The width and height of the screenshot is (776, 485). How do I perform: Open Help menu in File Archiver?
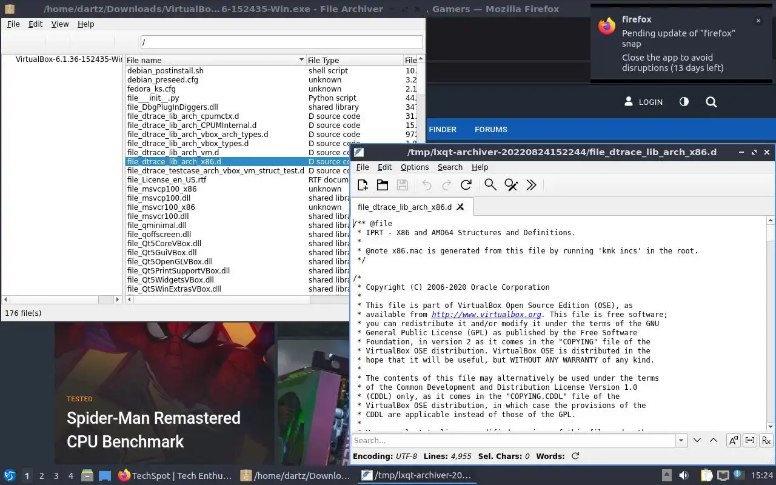point(86,24)
